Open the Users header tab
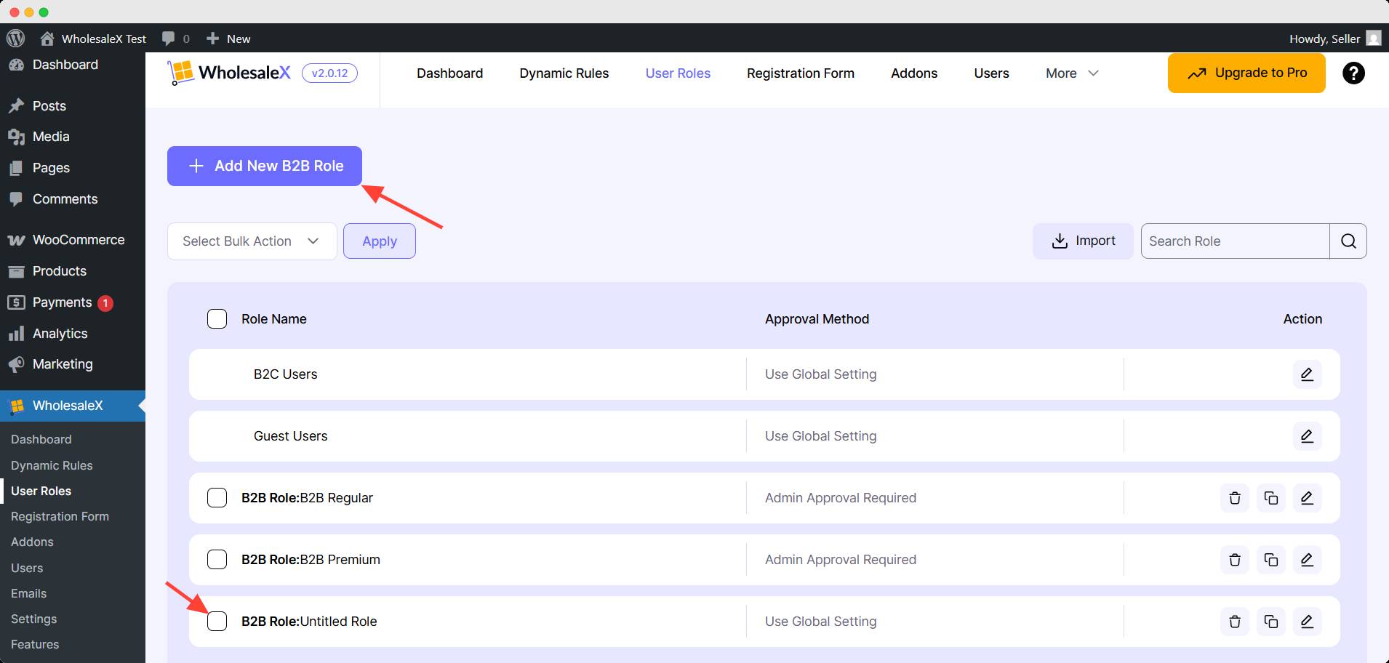 click(x=991, y=73)
